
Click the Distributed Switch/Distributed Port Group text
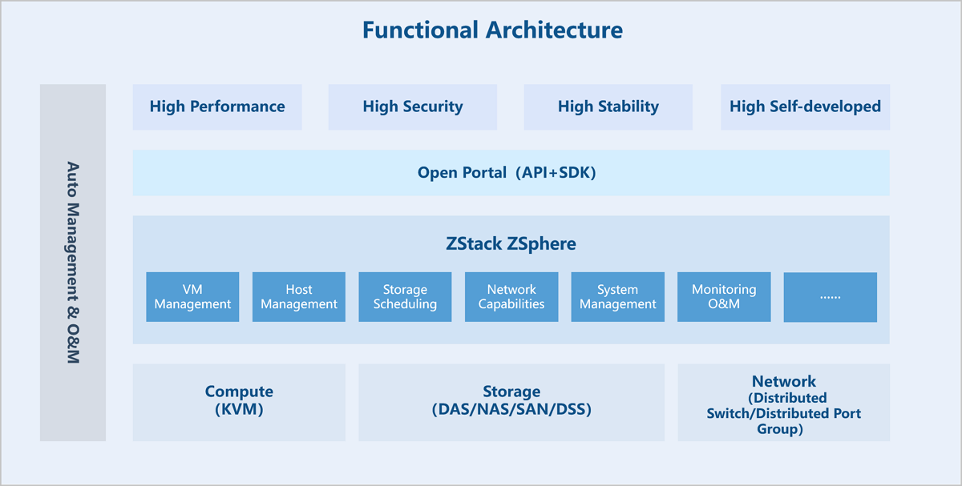(x=784, y=413)
